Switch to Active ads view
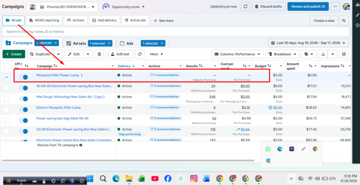Viewport: 360px width, 185px height. pos(135,21)
